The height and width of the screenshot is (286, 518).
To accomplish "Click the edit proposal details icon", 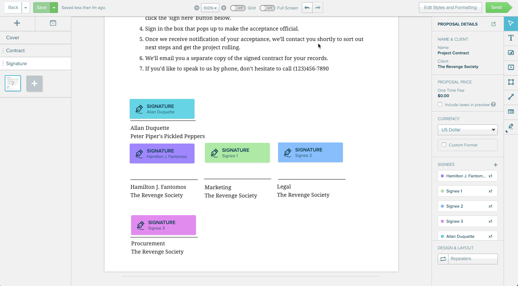I will coord(494,24).
